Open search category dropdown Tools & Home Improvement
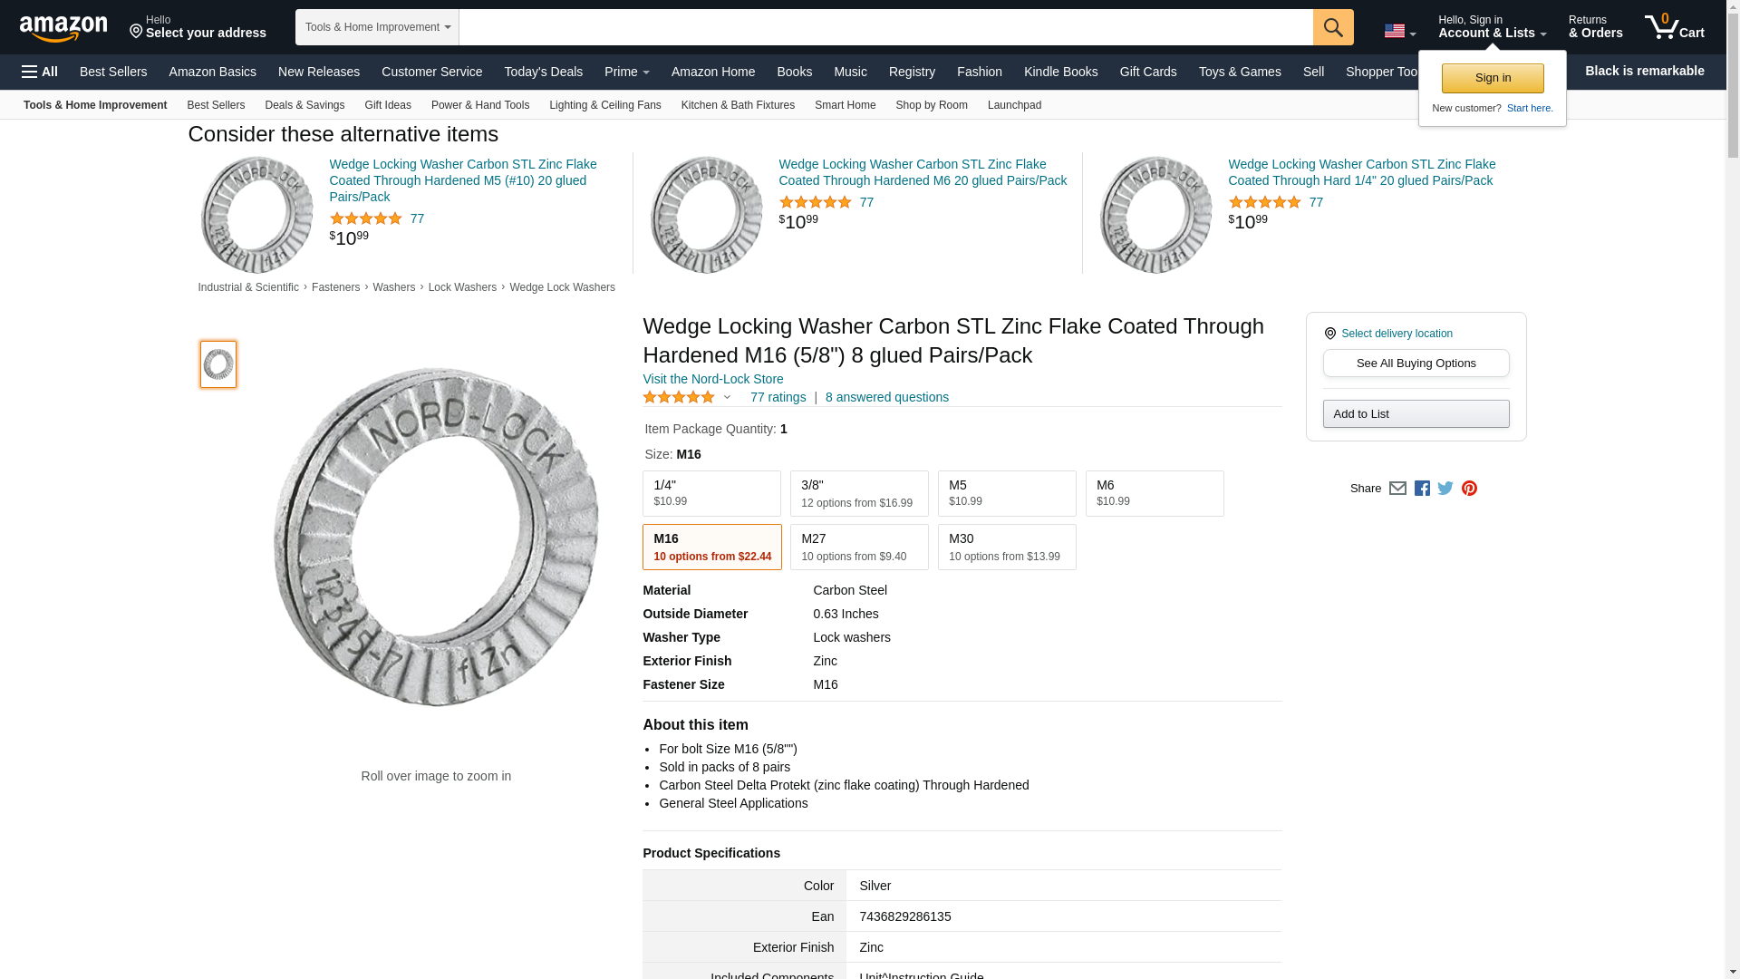Viewport: 1740px width, 979px height. click(x=377, y=27)
